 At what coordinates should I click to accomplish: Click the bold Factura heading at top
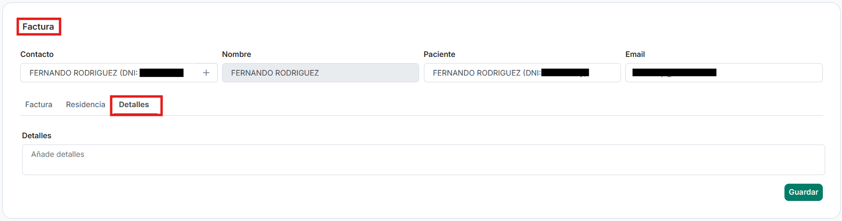[x=38, y=27]
